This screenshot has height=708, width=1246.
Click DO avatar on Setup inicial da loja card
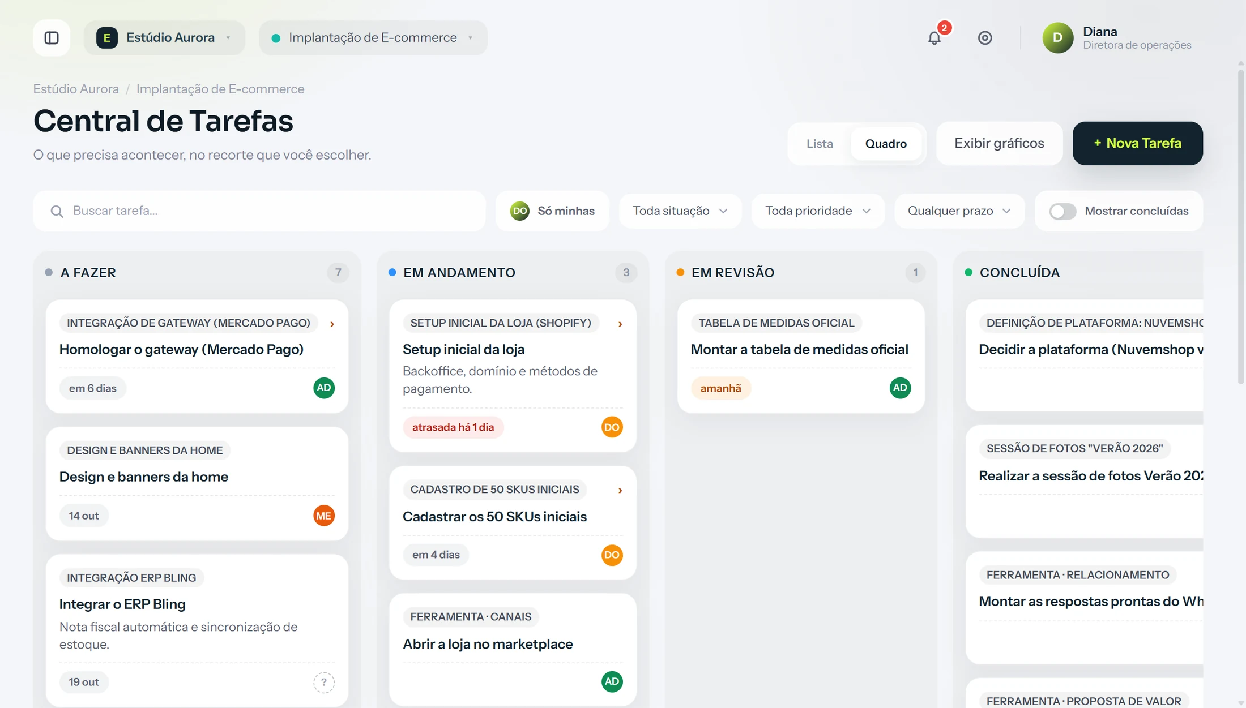coord(612,427)
